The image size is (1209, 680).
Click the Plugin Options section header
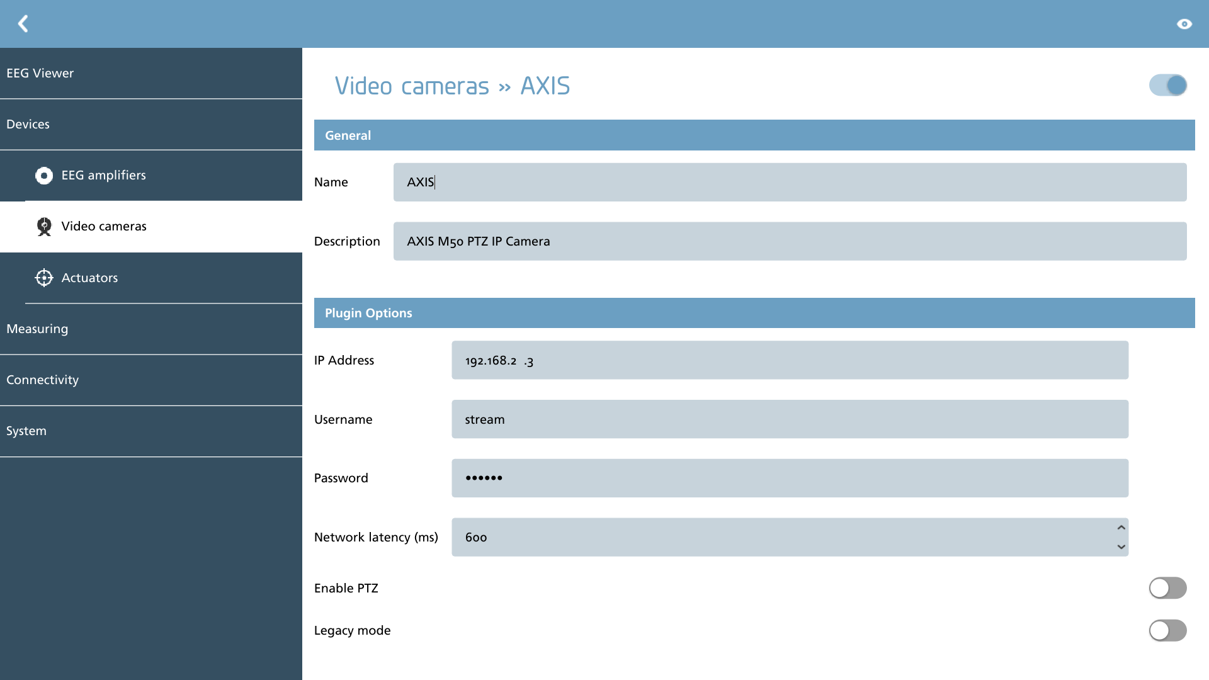click(754, 313)
